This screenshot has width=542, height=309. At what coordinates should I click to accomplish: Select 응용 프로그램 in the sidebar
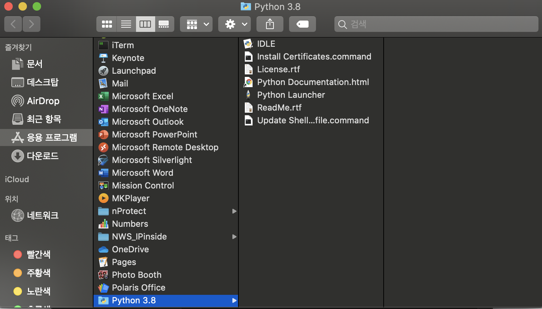coord(46,137)
